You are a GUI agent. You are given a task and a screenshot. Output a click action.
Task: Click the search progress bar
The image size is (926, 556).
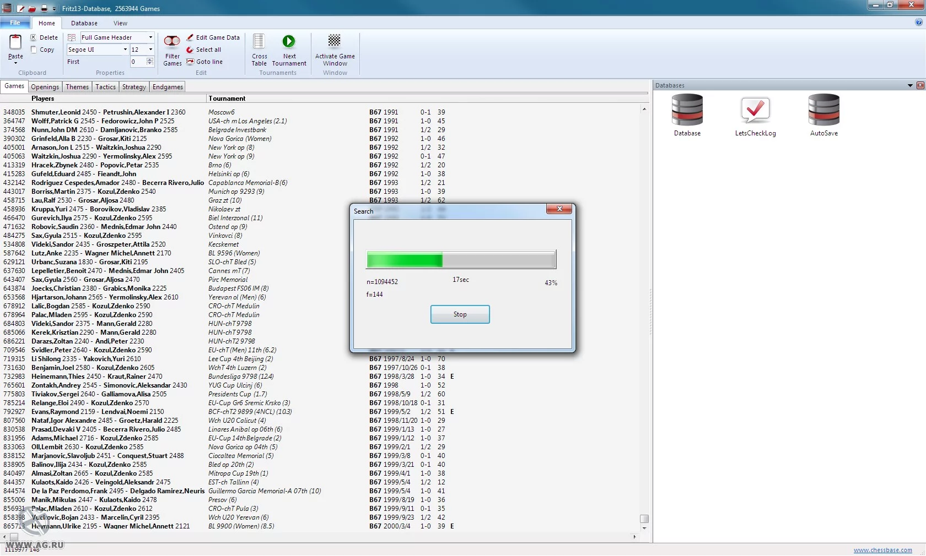[461, 259]
